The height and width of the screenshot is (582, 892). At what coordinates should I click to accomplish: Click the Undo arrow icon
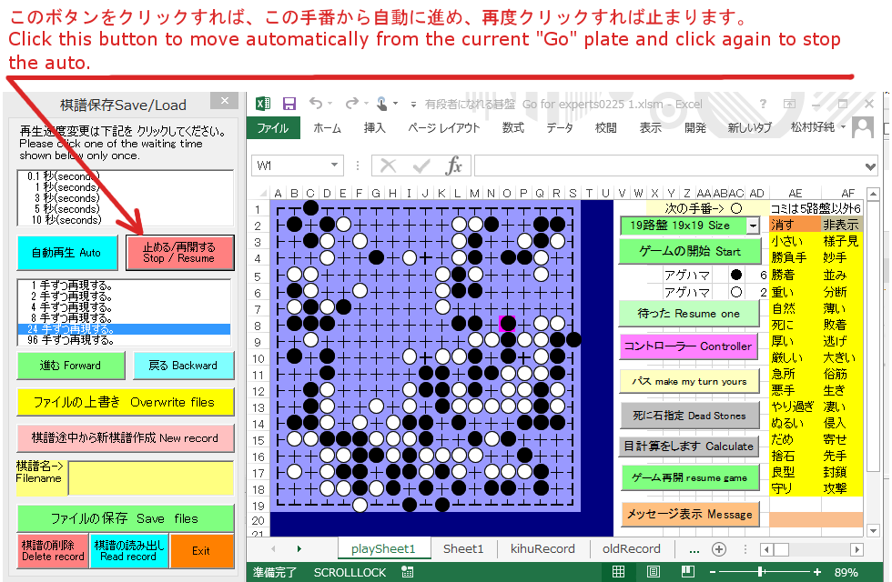click(x=315, y=104)
